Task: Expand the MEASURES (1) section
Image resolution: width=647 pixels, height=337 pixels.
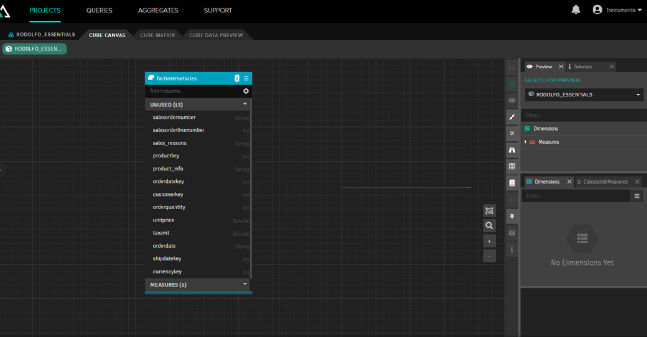Action: [245, 284]
